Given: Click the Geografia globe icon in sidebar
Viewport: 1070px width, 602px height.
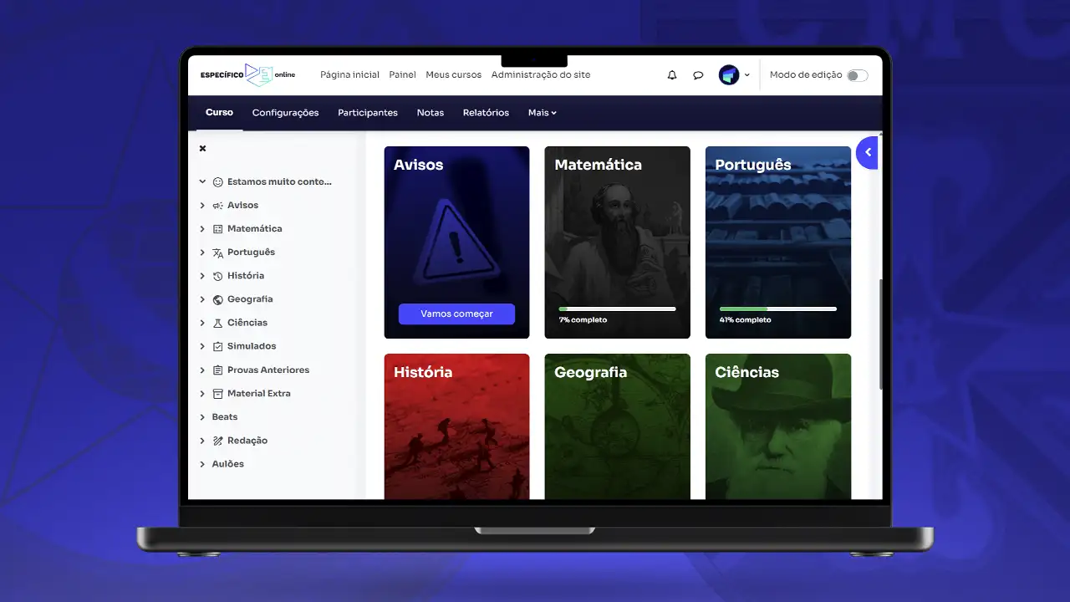Looking at the screenshot, I should coord(218,299).
